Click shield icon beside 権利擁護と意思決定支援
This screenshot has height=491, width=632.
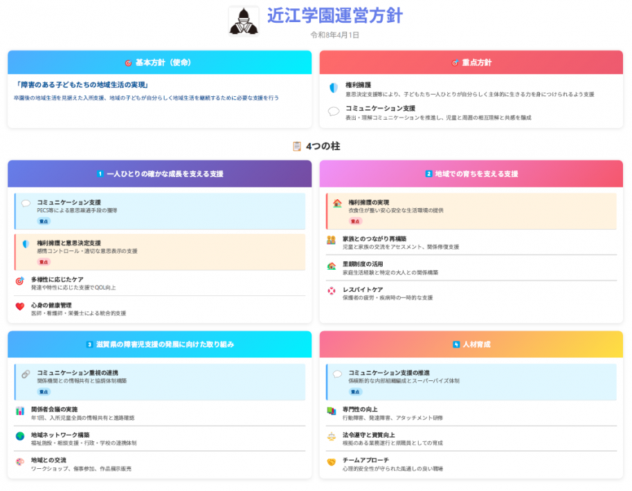(x=26, y=243)
